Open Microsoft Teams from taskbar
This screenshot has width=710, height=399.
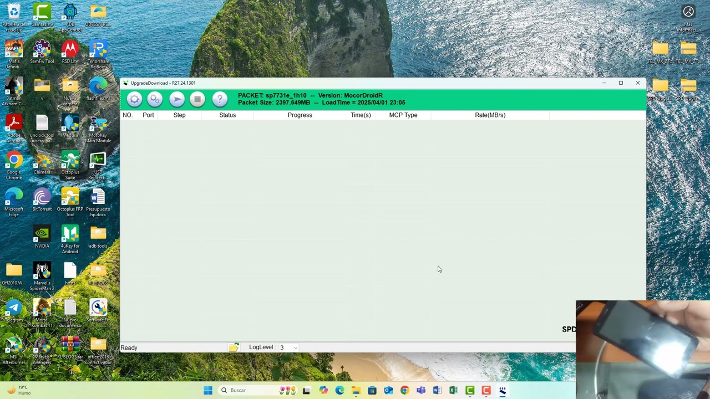click(x=421, y=390)
